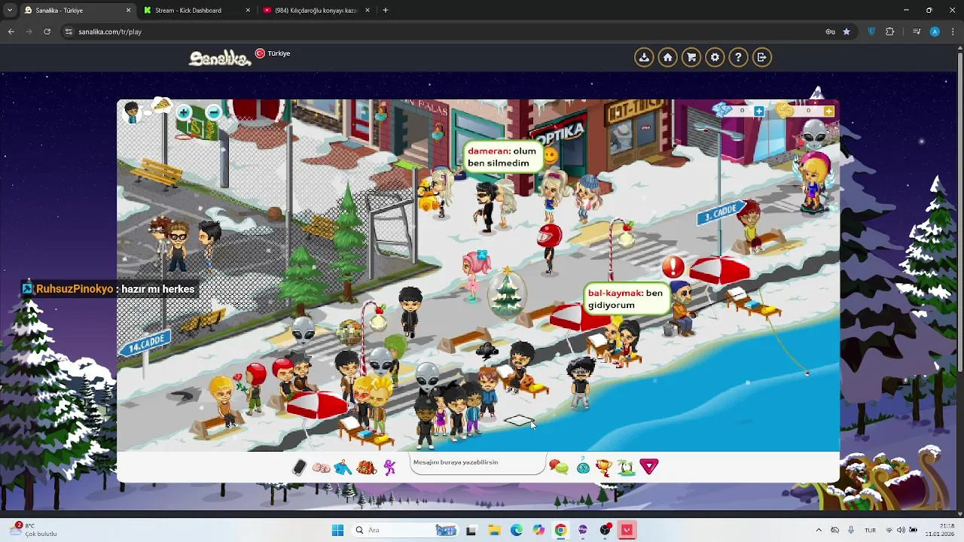Click the small Christmas tree snow globe

pos(507,294)
